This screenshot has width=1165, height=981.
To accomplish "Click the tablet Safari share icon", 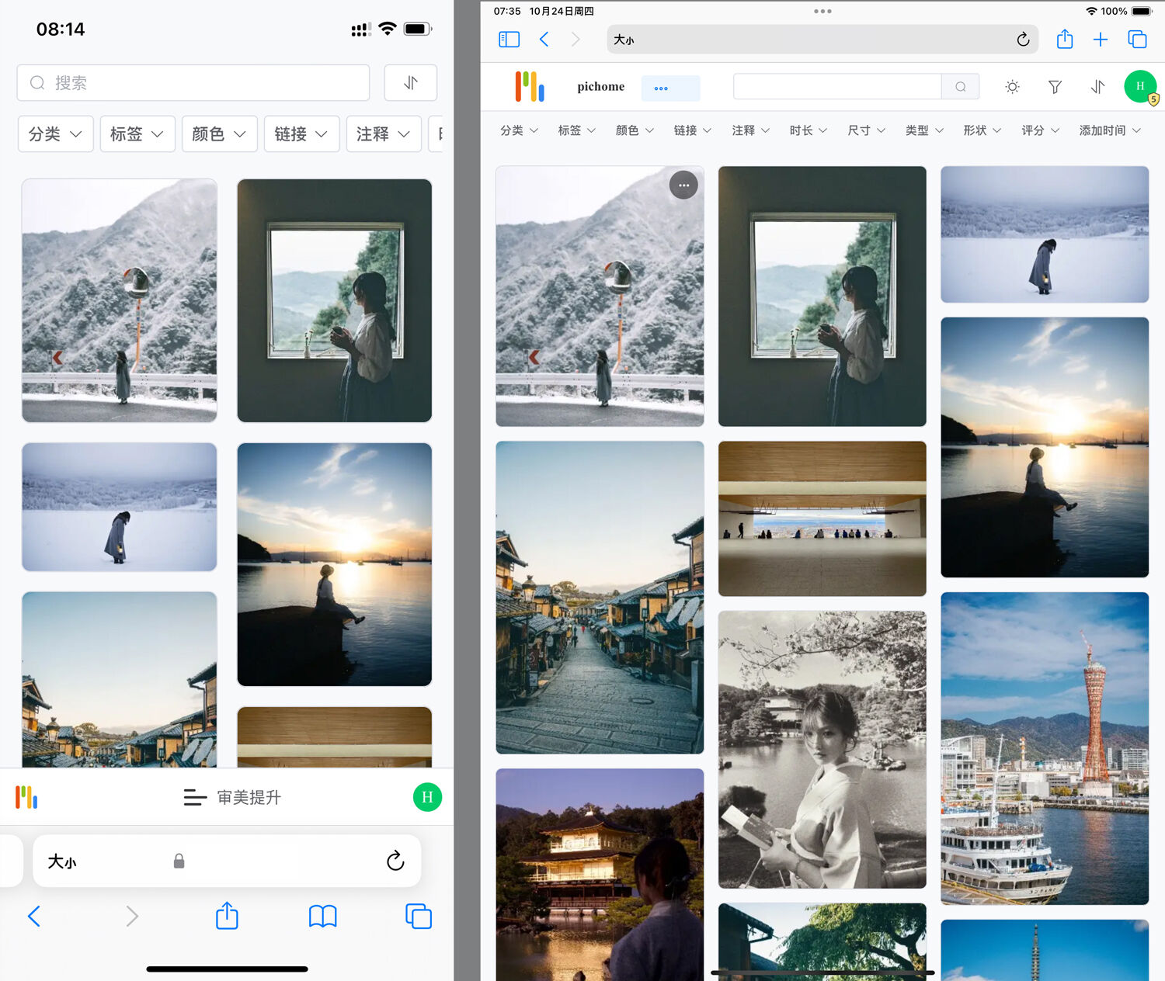I will [x=1065, y=39].
